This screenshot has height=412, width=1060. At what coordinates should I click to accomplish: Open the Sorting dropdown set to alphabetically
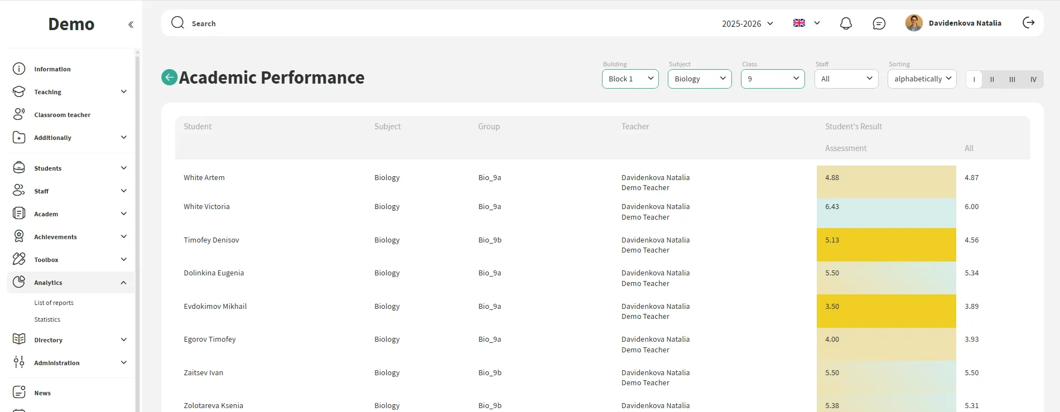pyautogui.click(x=922, y=79)
